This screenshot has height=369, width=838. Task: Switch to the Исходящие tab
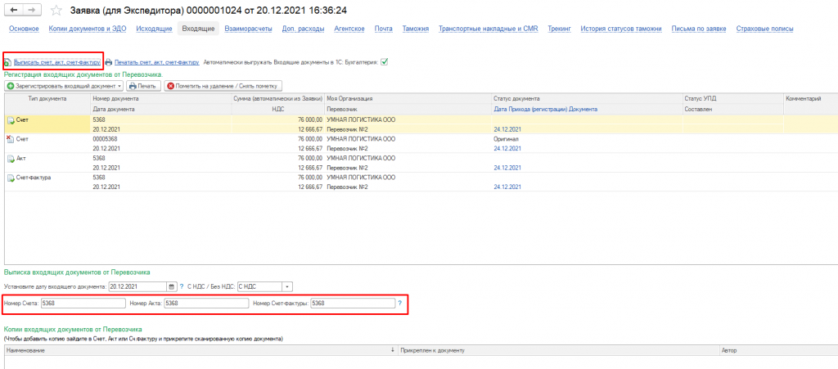[x=154, y=29]
